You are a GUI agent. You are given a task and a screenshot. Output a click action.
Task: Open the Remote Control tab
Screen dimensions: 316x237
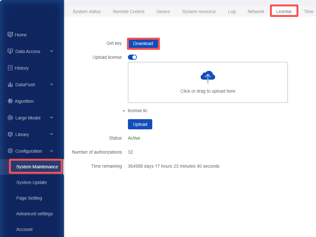(x=129, y=11)
